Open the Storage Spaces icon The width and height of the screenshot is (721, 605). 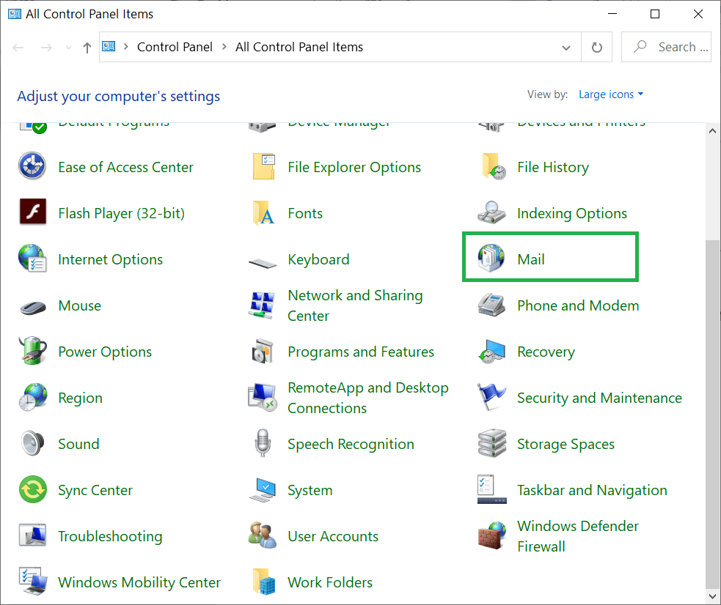492,443
